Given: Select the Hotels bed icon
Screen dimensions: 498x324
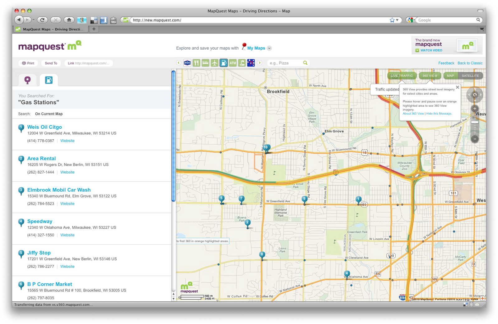Looking at the screenshot, I should point(205,63).
